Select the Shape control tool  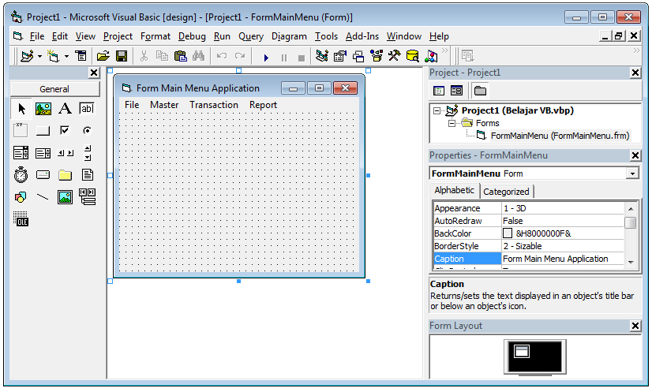coord(21,197)
